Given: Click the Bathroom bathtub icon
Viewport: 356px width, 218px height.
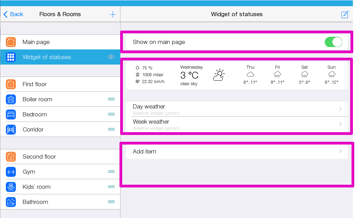Looking at the screenshot, I should [11, 202].
